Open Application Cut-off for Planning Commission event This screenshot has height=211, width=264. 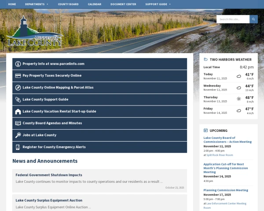(x=226, y=168)
